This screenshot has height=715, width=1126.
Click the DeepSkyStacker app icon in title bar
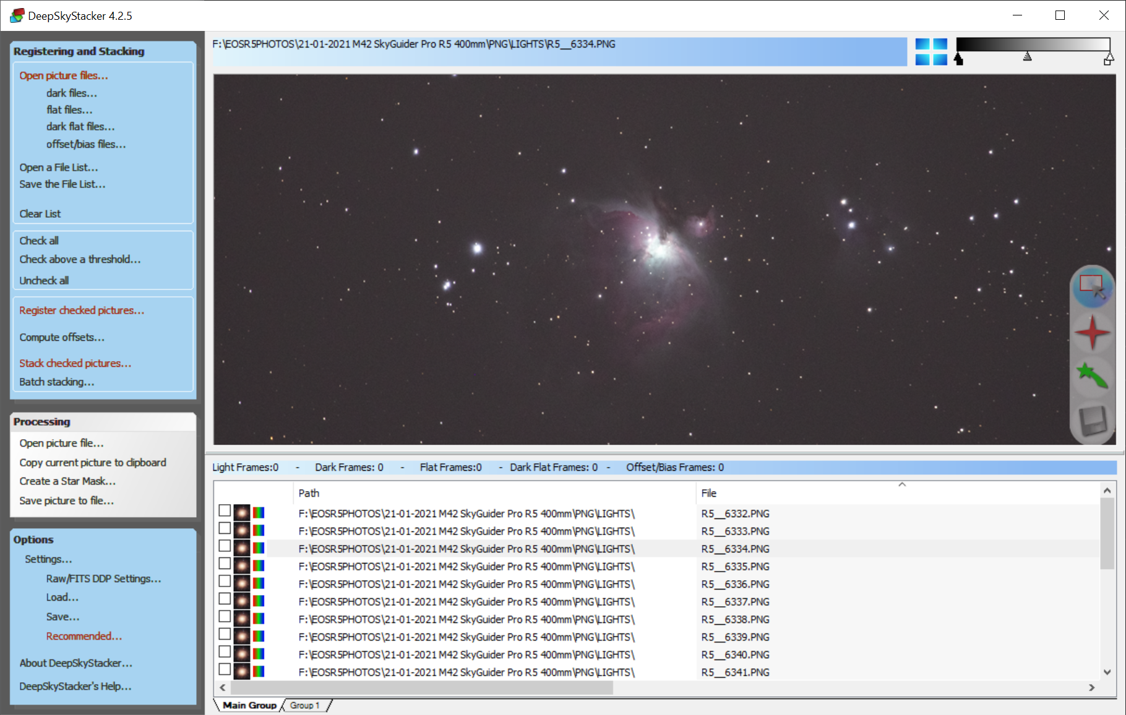click(17, 15)
